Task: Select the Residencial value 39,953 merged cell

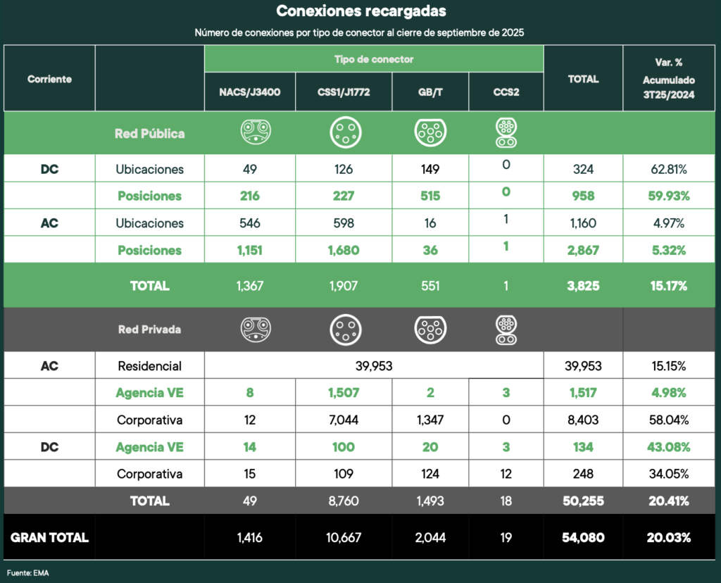Action: (x=374, y=365)
